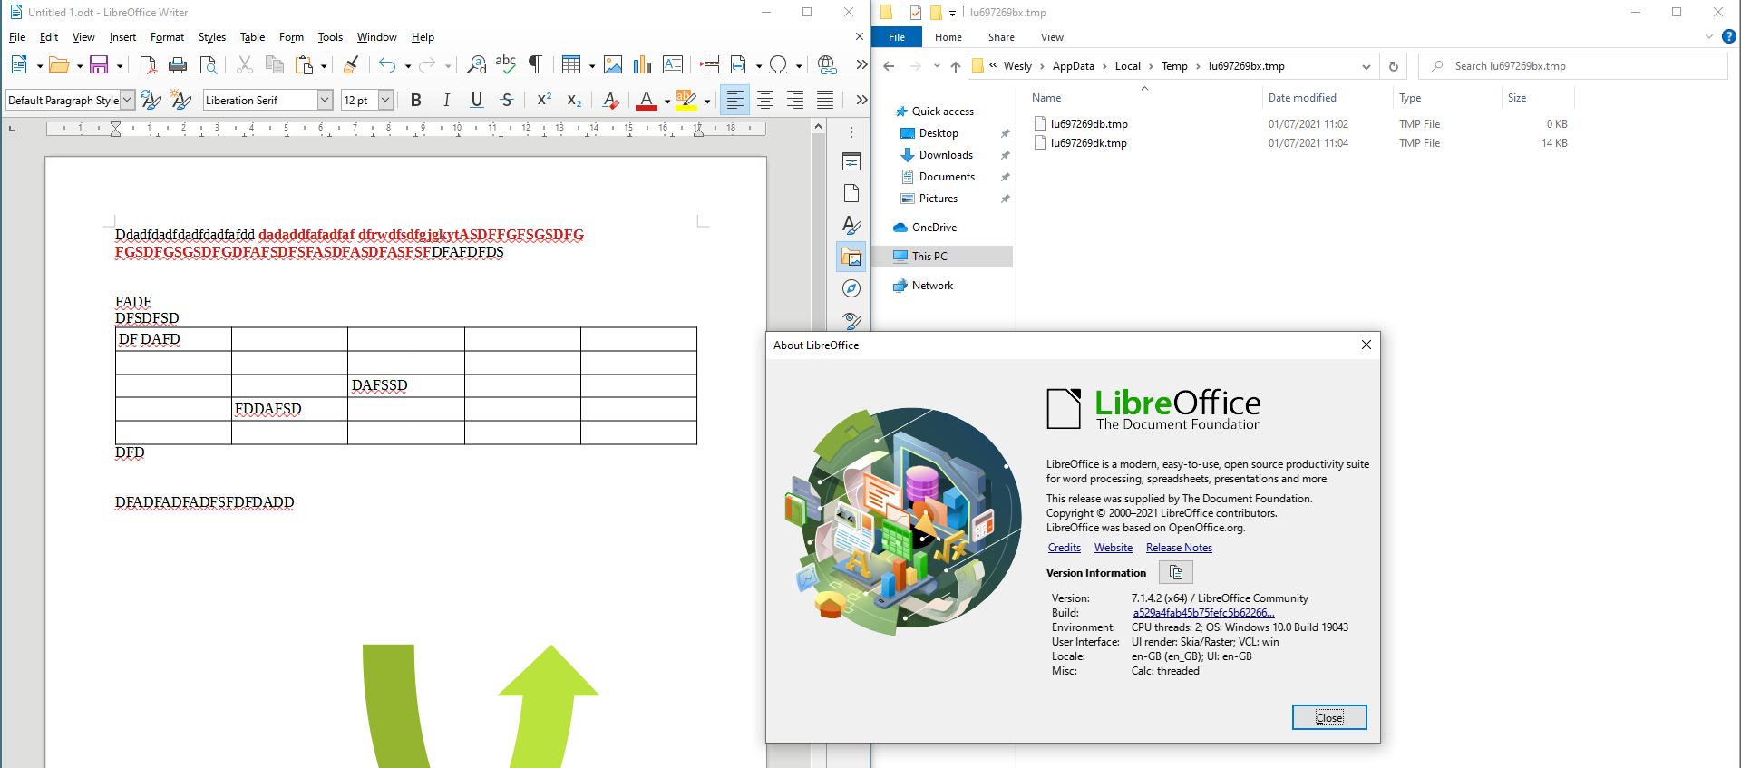Viewport: 1741px width, 768px height.
Task: Copy version information to clipboard
Action: pos(1176,572)
